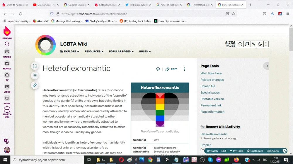Open table of contents icon

35,76
